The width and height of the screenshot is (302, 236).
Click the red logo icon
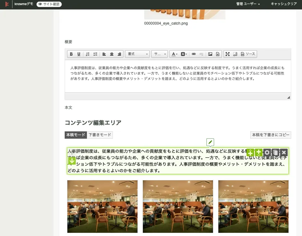tap(7, 4)
